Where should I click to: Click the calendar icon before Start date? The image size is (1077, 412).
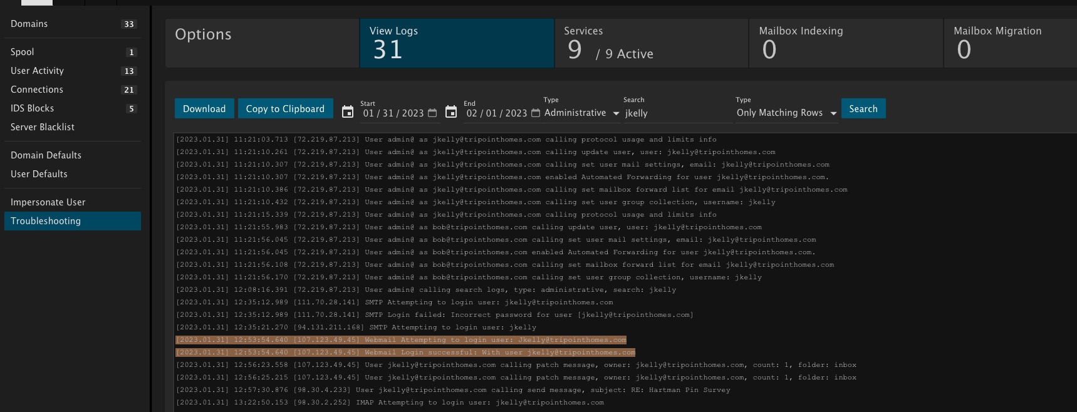pos(348,112)
